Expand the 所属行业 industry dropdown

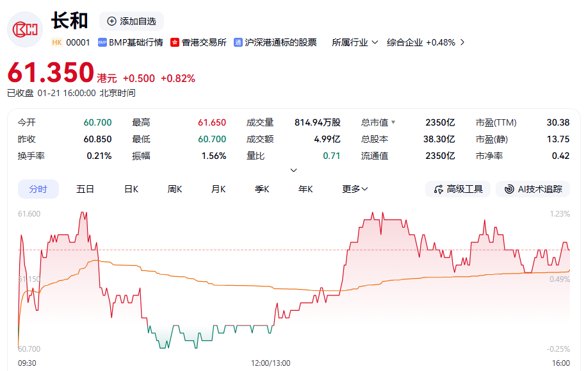click(375, 42)
